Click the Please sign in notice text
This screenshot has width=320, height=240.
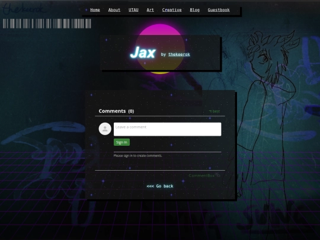137,156
